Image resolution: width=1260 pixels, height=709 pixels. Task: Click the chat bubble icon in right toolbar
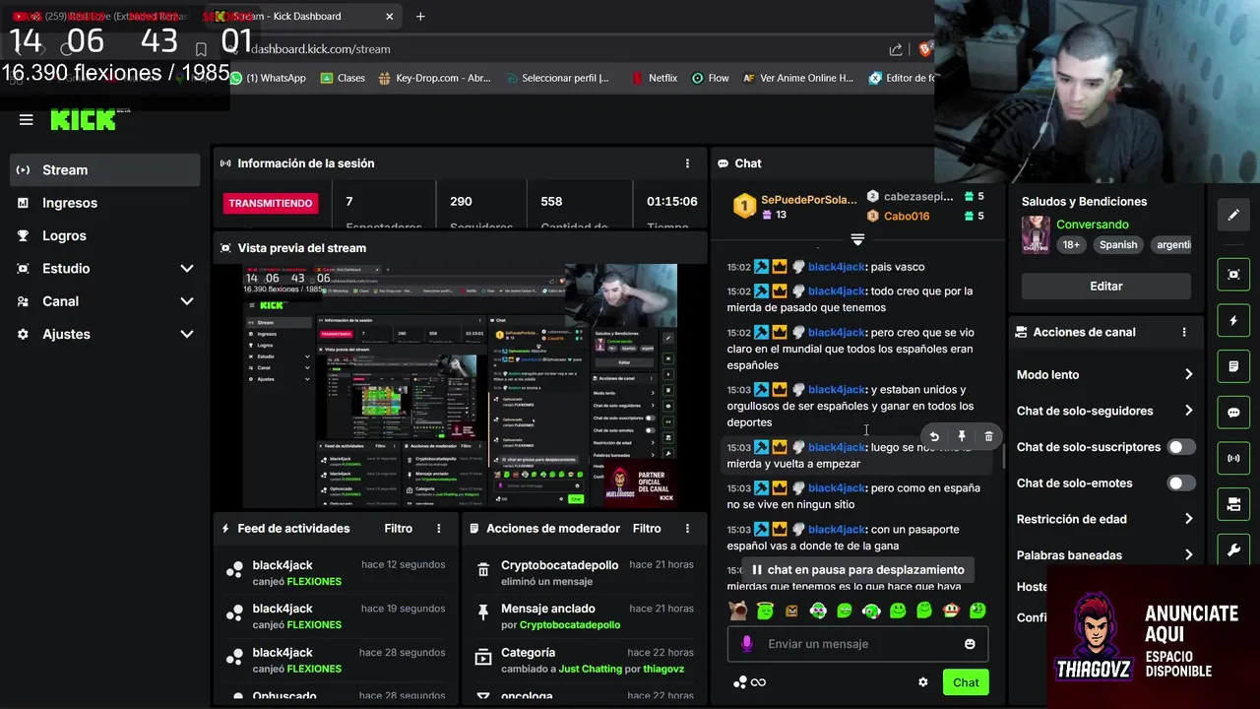coord(1233,413)
